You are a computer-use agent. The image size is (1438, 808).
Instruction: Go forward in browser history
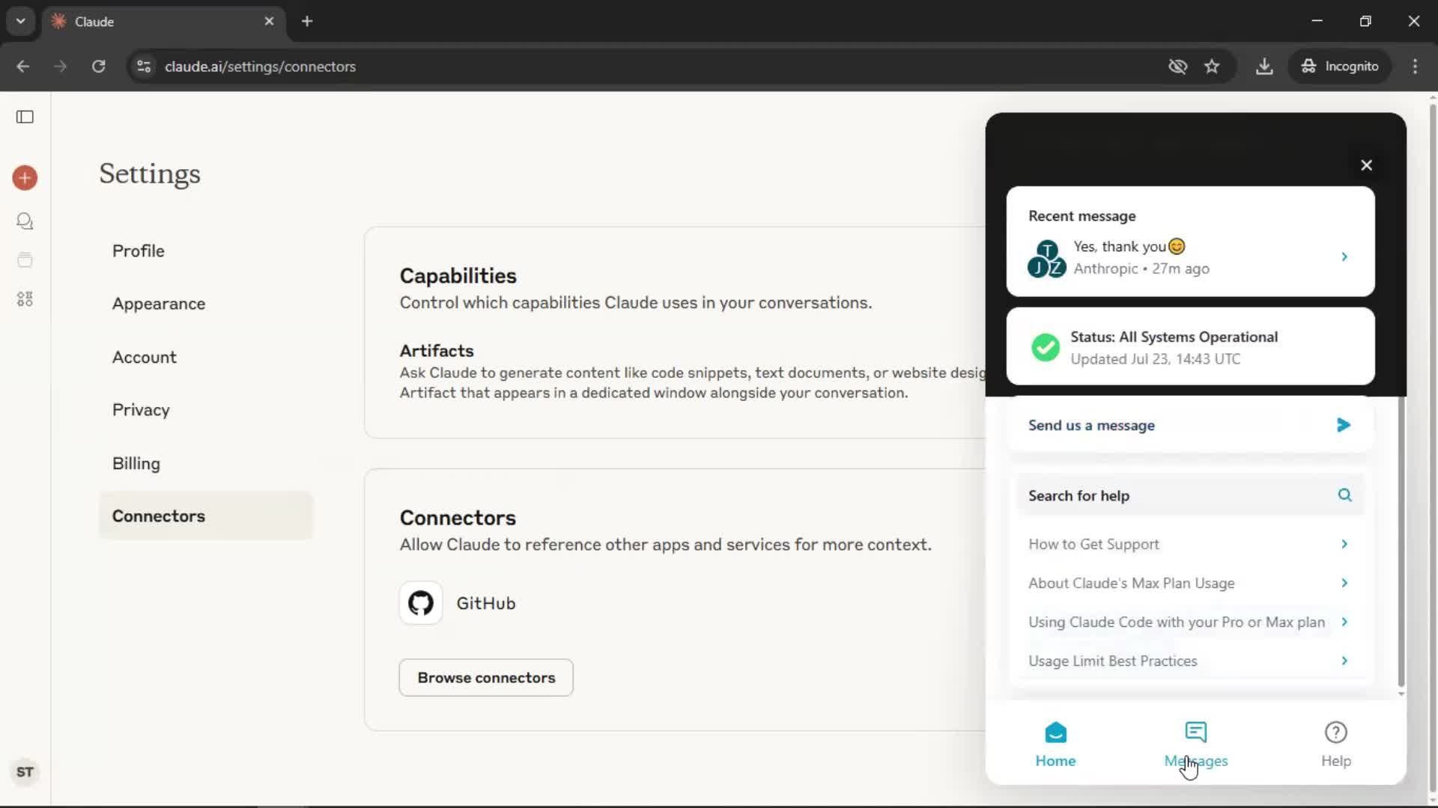point(61,67)
